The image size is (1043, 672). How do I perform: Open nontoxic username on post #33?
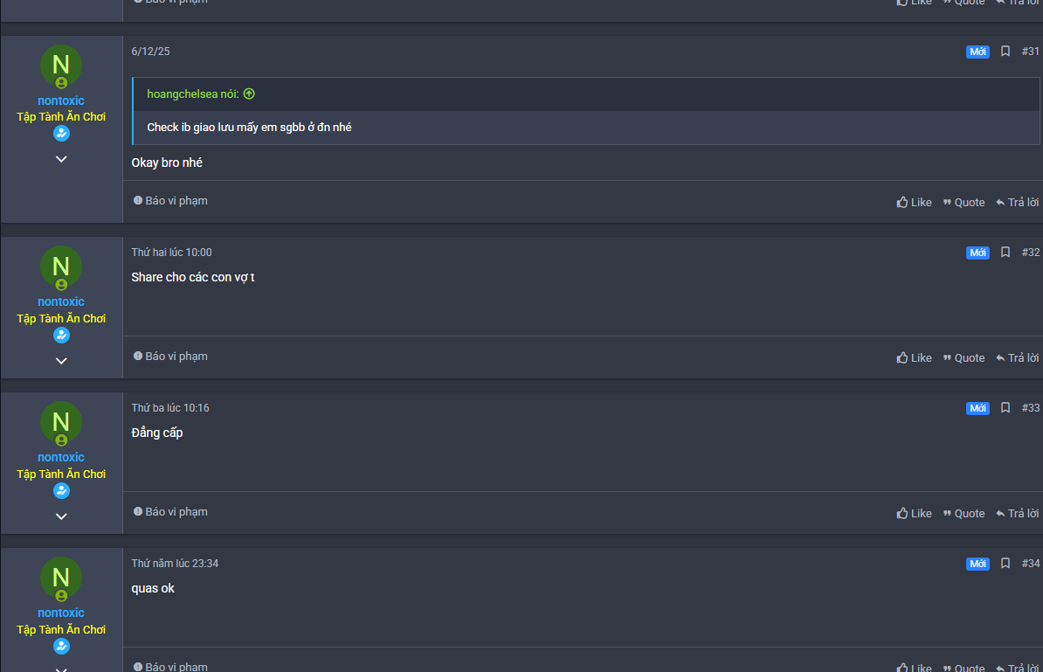pos(61,457)
